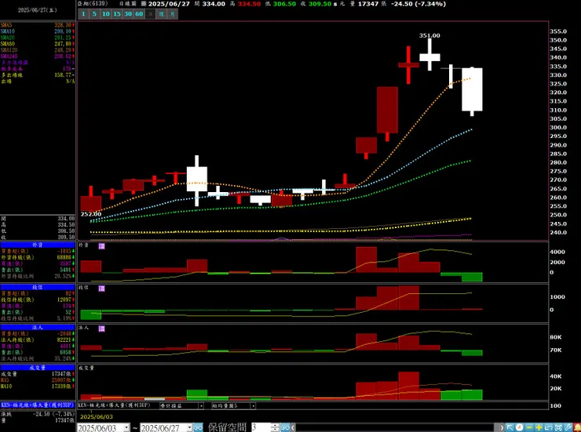The width and height of the screenshot is (581, 432).
Task: Select the 1-minute chart period button
Action: [x=83, y=14]
